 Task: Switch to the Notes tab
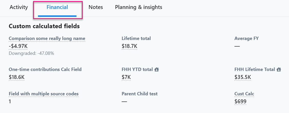(x=96, y=7)
